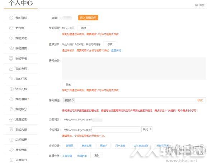Viewport: 207px width, 163px height.
Task: Select the 房间管理 house icon
Action: tap(11, 140)
